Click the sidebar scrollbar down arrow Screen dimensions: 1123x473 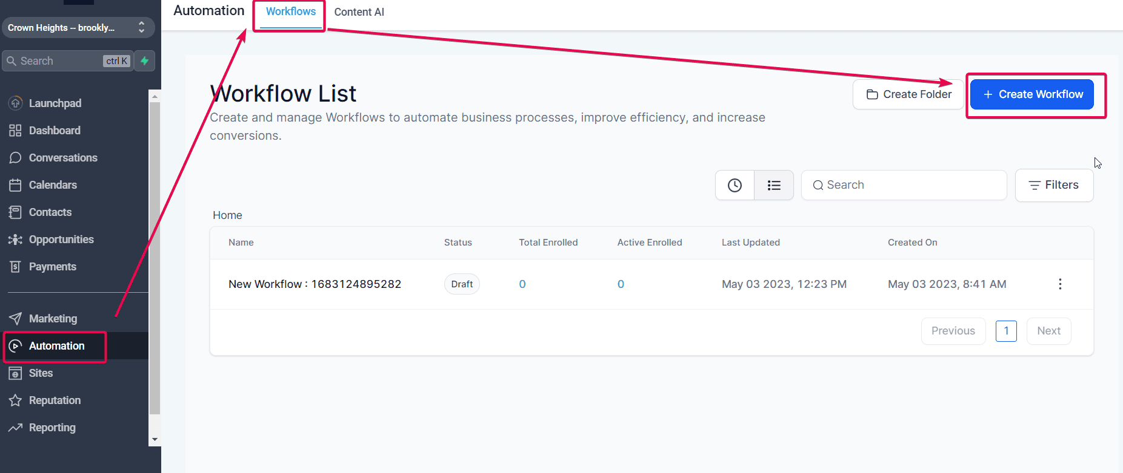pyautogui.click(x=155, y=440)
